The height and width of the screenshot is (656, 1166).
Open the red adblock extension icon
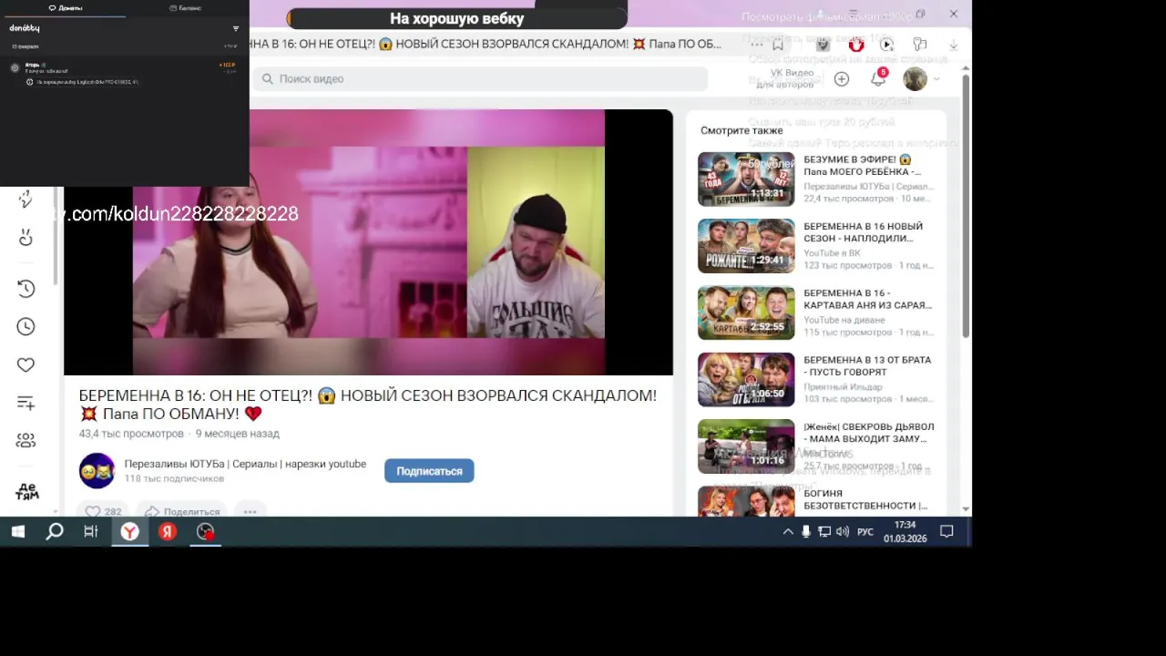coord(856,44)
